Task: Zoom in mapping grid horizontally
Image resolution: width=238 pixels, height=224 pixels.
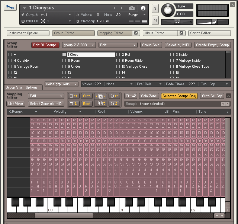Action: tap(222, 216)
